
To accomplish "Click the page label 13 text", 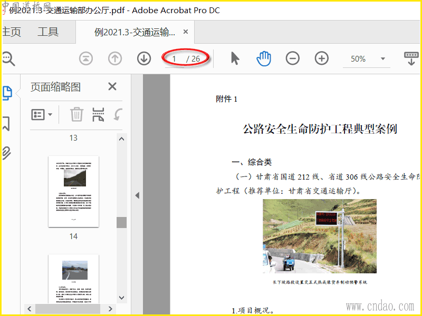I will point(73,138).
